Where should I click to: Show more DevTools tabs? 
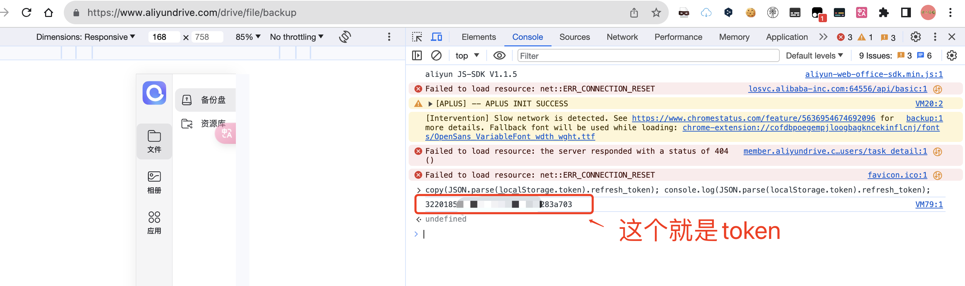coord(823,37)
